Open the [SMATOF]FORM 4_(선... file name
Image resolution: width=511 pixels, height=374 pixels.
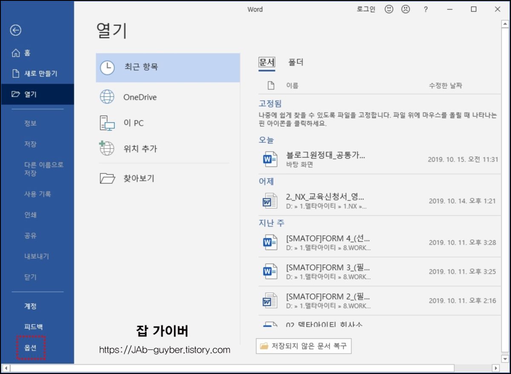point(328,238)
